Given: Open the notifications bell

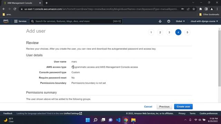Looking at the screenshot, I should point(160,21).
